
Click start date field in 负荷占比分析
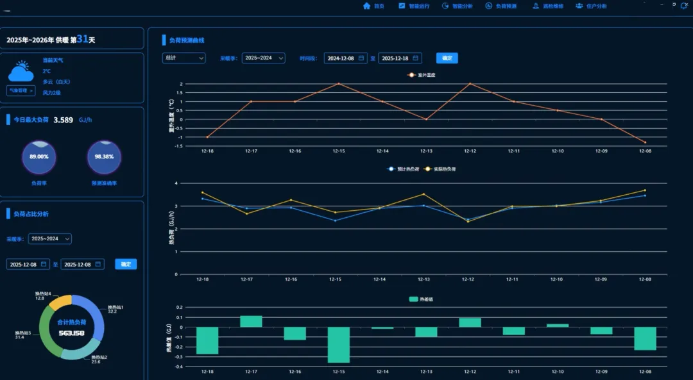[x=28, y=265]
